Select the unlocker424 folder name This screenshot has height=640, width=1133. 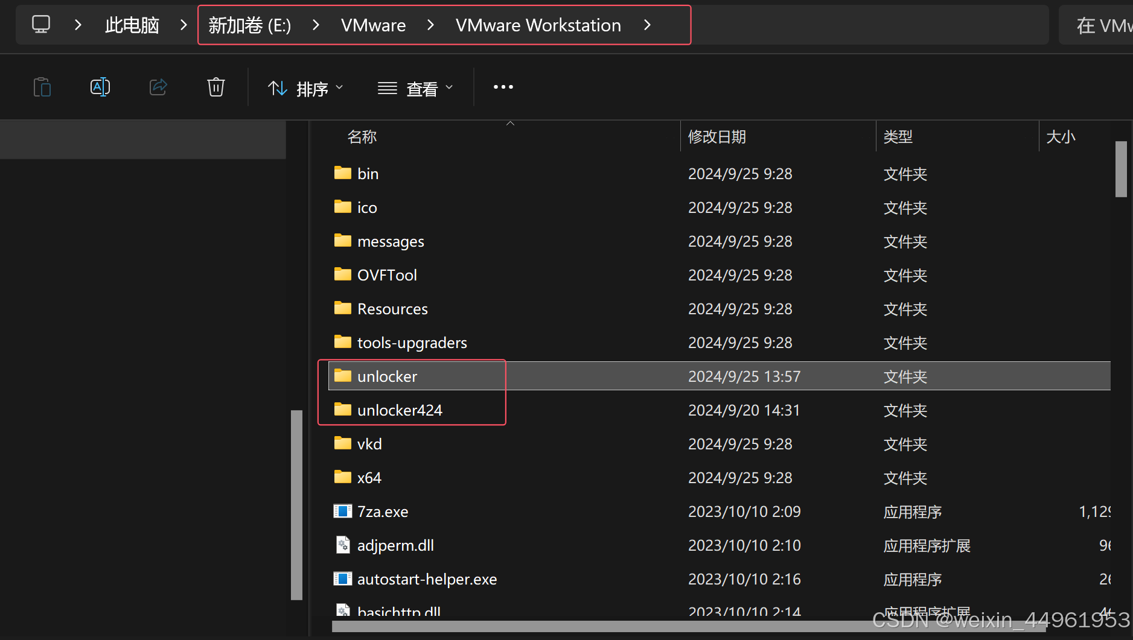400,410
